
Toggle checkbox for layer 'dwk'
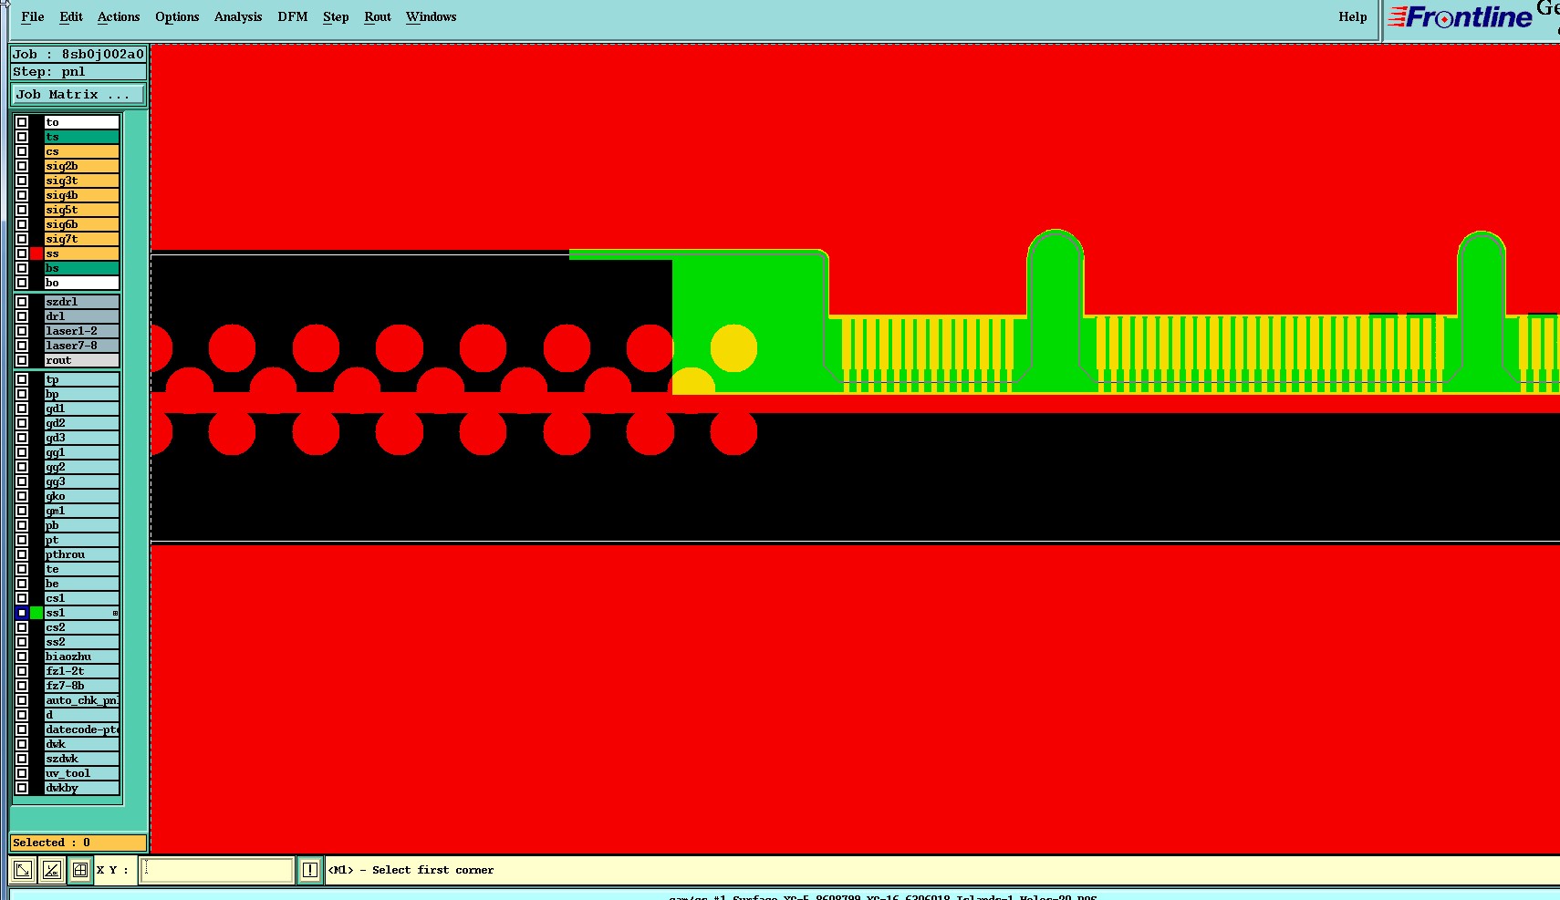(22, 744)
